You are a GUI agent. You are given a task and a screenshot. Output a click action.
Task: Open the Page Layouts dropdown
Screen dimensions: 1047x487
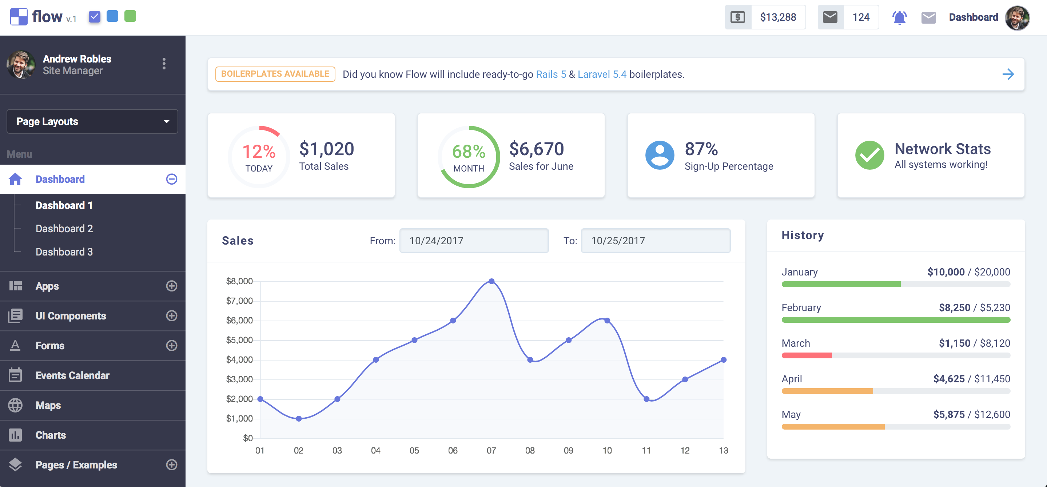[x=92, y=121]
